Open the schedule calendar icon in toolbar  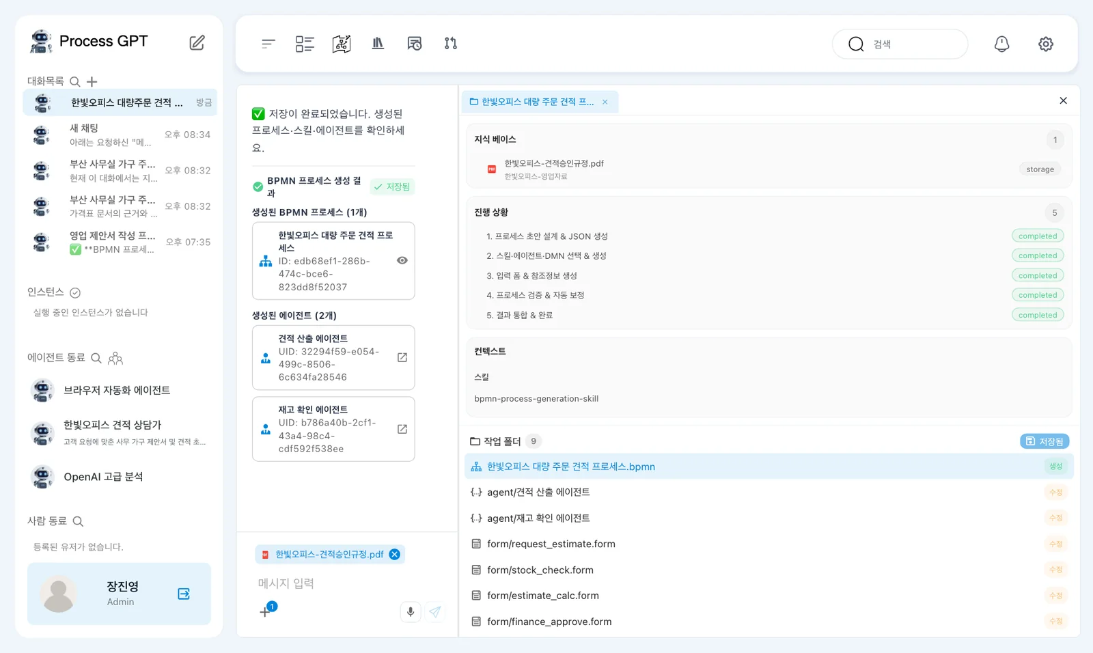(415, 44)
